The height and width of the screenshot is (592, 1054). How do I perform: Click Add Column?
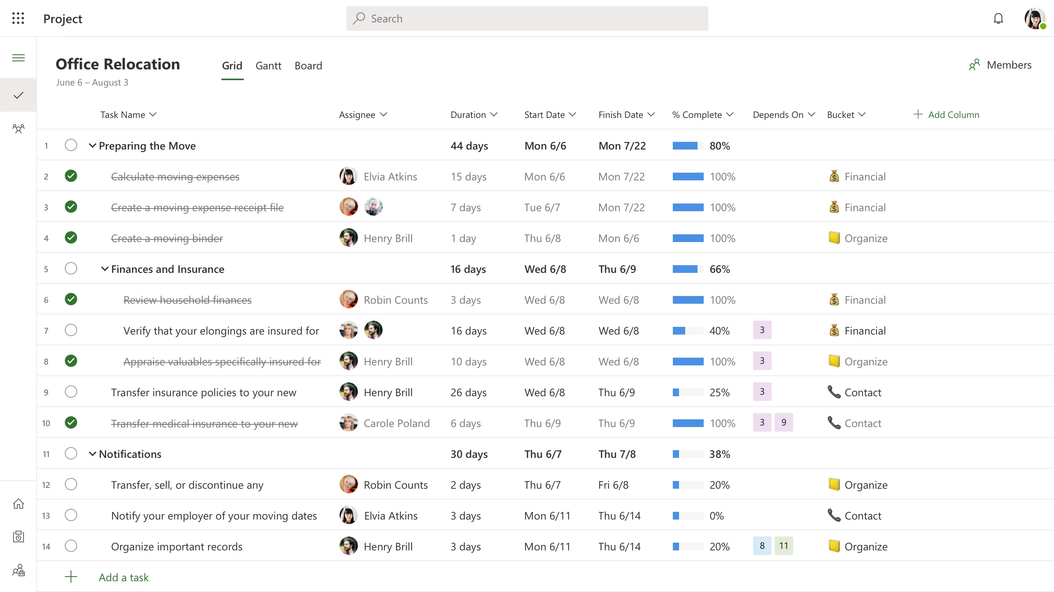[x=946, y=115]
